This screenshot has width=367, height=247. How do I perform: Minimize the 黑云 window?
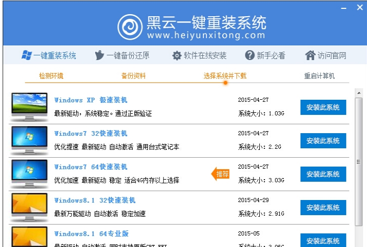[343, 7]
